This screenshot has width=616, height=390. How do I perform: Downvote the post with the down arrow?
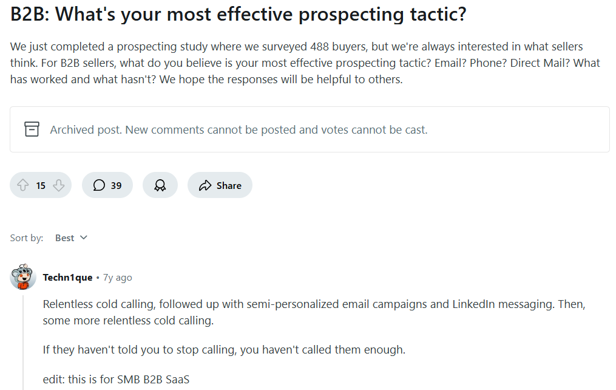pos(58,185)
